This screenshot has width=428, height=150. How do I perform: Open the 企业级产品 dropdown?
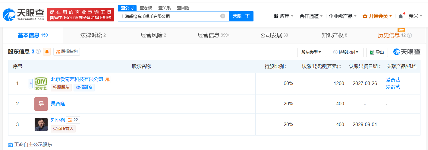tap(342, 16)
